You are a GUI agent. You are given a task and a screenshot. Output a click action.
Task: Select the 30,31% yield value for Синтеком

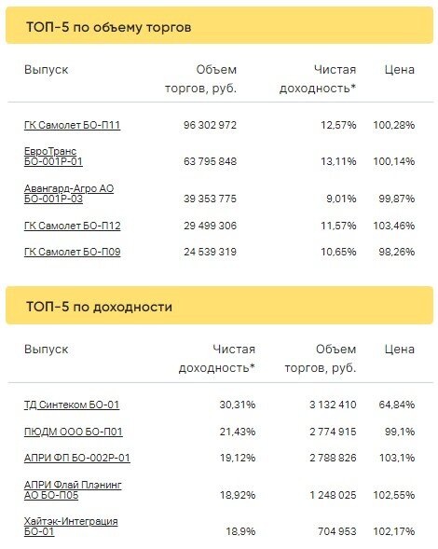[x=238, y=405]
